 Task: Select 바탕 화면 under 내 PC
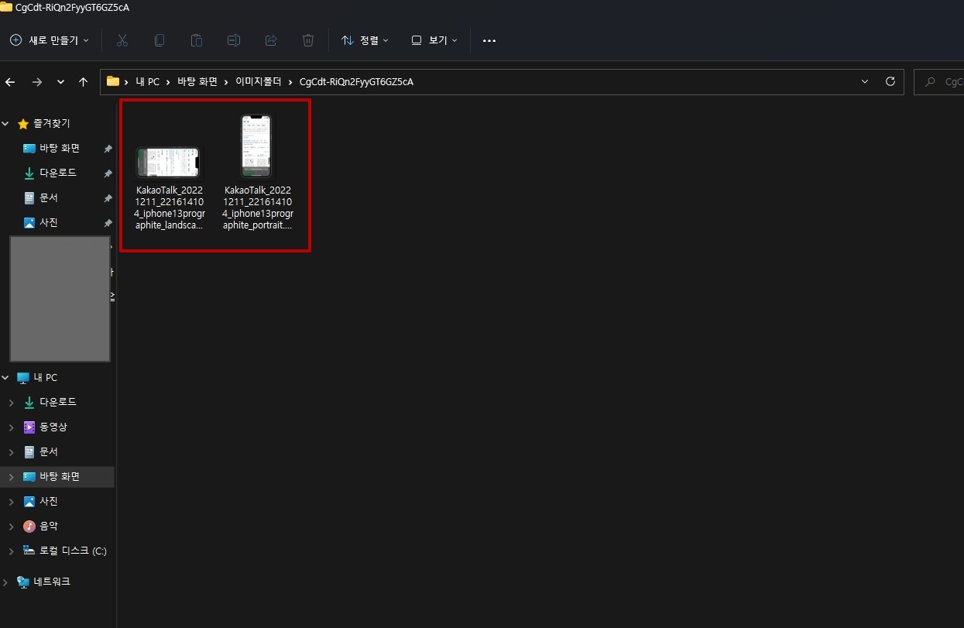coord(60,476)
